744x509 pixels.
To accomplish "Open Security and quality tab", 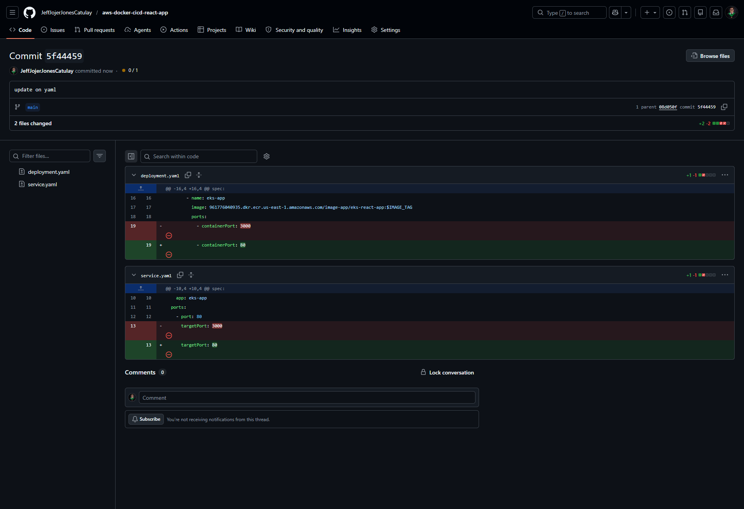I will (x=295, y=30).
